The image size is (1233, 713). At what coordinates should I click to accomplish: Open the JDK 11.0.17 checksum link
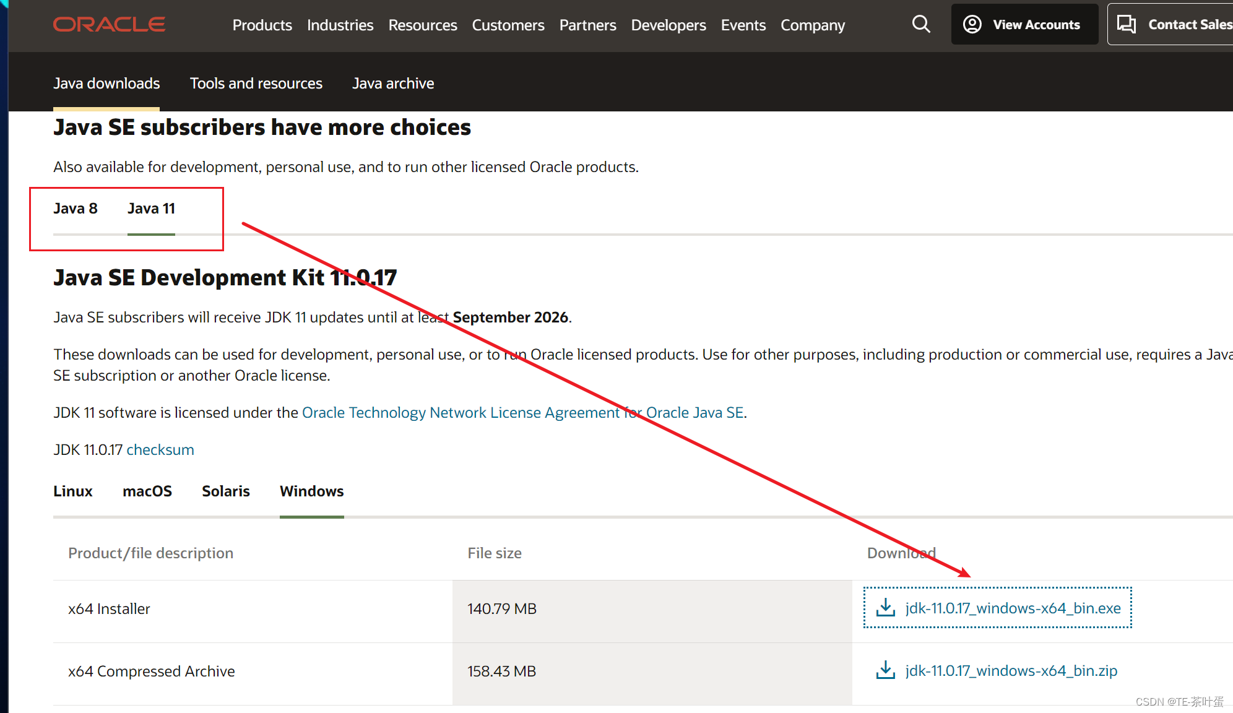click(160, 449)
